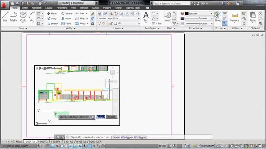Click the highlighted dynamic X coordinate field
266x149 pixels.
pos(101,117)
